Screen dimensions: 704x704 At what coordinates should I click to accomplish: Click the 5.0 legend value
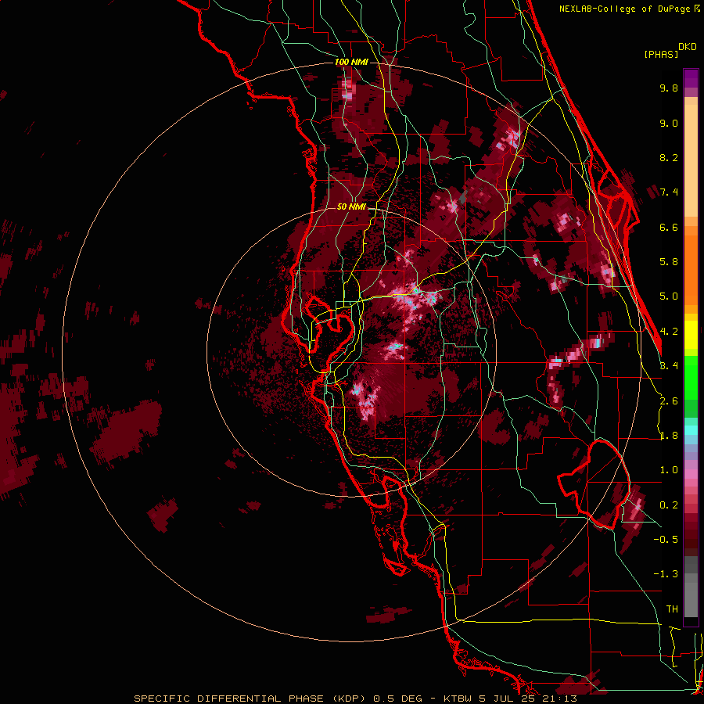[x=669, y=296]
